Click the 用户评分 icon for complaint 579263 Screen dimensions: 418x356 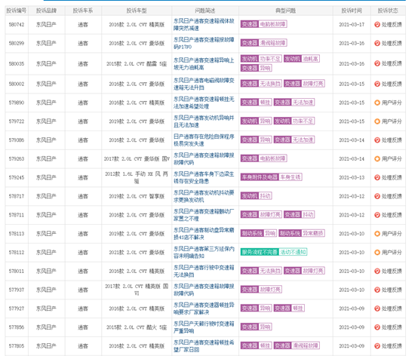click(377, 159)
